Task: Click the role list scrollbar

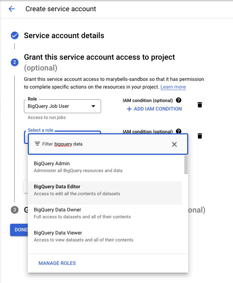Action: coord(186,165)
